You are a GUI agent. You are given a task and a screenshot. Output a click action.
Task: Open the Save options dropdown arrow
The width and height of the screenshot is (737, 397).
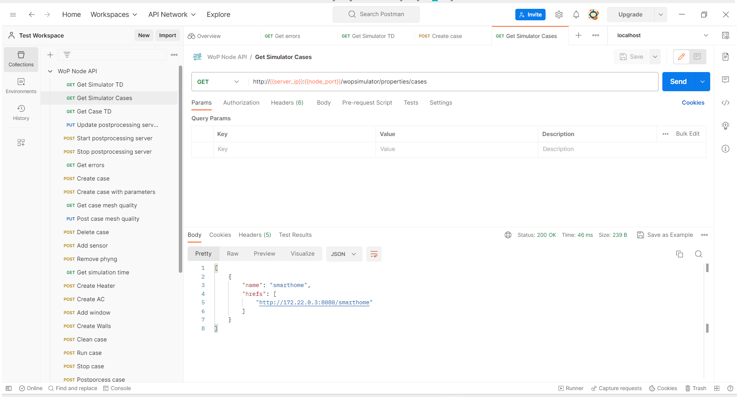[x=655, y=57]
